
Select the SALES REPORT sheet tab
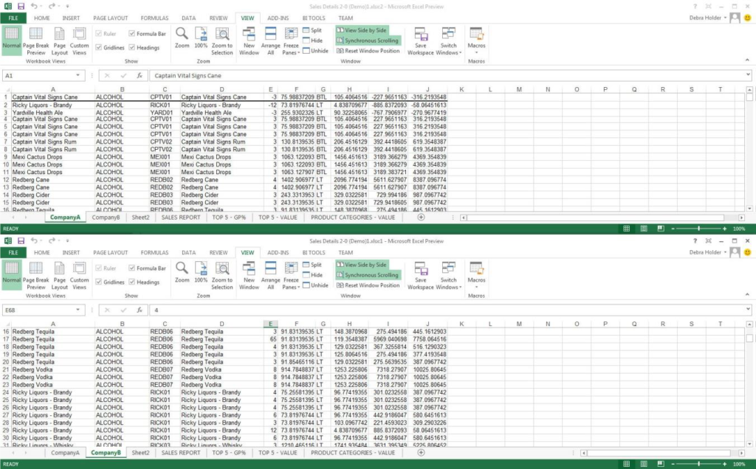pyautogui.click(x=180, y=218)
